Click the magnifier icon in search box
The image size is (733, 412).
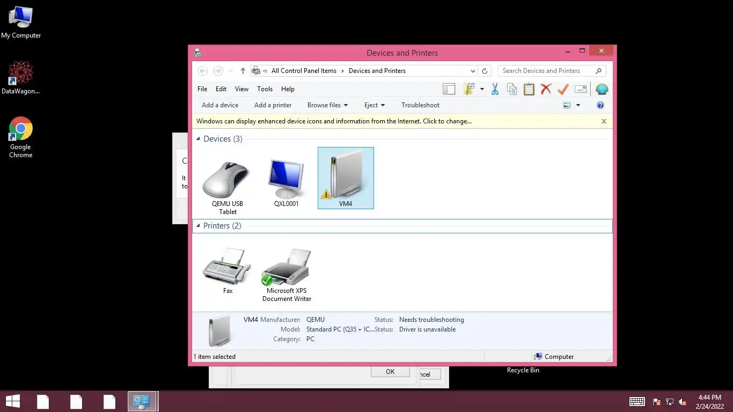[x=599, y=71]
